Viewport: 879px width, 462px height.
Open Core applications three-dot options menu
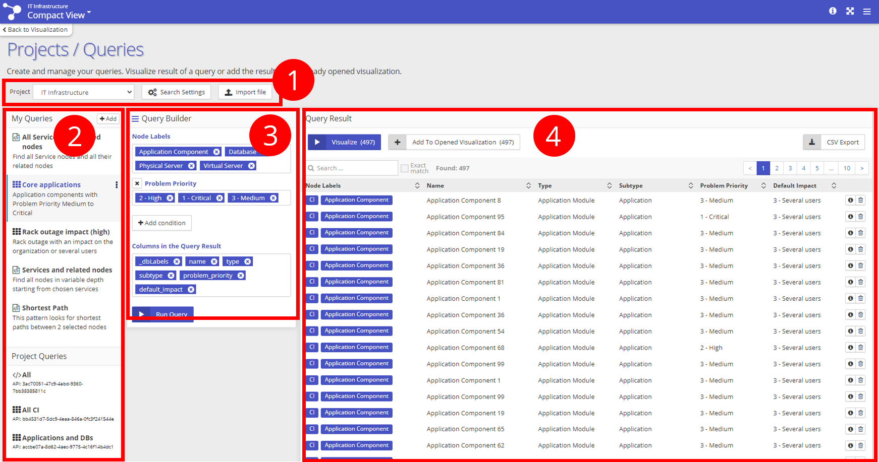[x=117, y=185]
